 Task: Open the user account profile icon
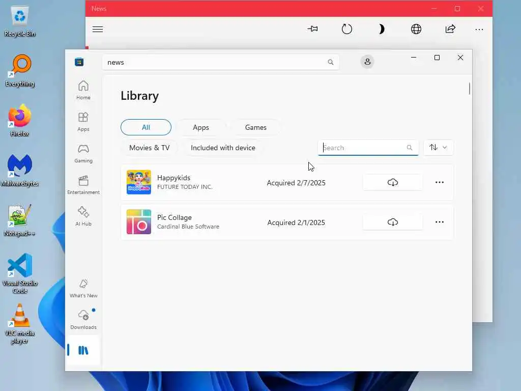(x=367, y=62)
